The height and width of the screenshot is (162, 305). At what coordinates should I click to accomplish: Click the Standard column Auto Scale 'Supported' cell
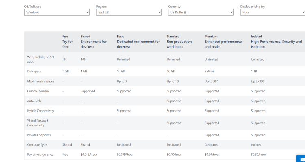click(174, 101)
